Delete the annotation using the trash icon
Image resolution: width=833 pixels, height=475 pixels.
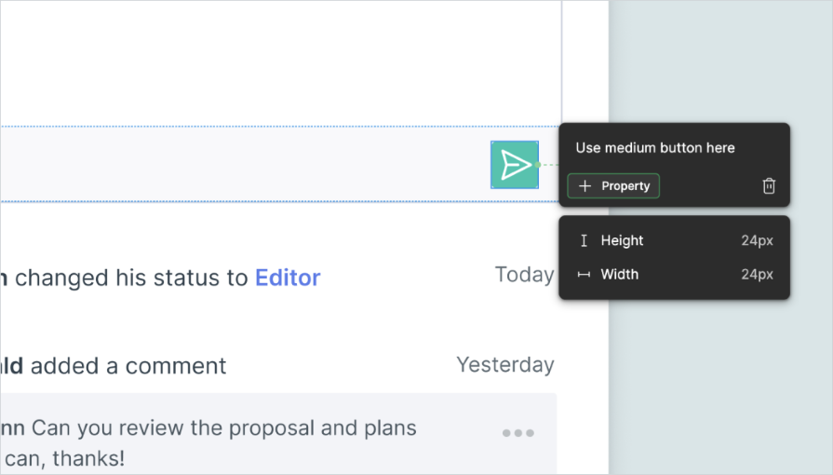769,186
